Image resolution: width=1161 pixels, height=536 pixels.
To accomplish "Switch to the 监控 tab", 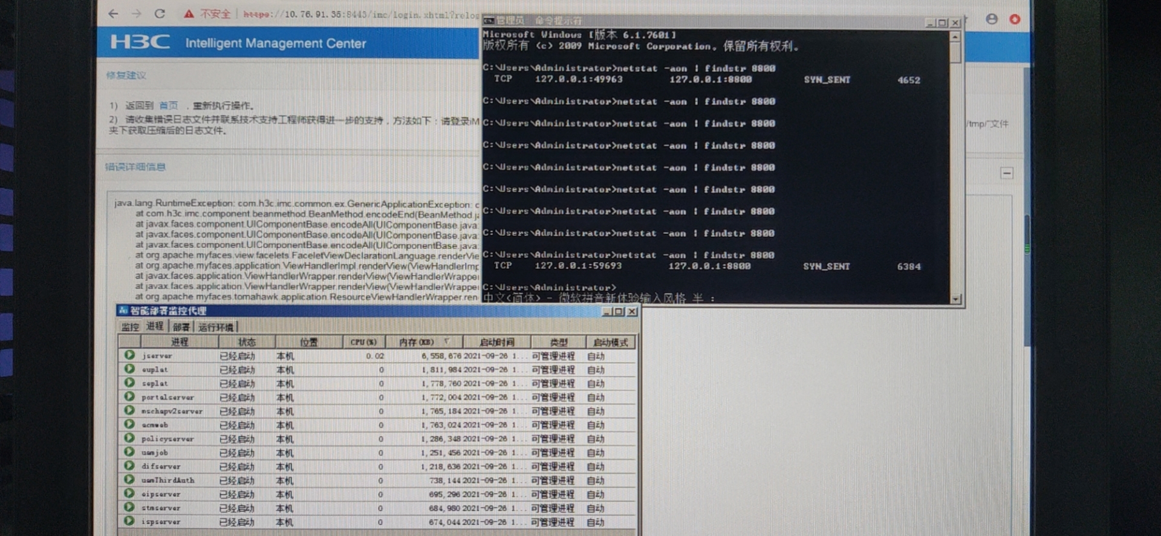I will (131, 327).
